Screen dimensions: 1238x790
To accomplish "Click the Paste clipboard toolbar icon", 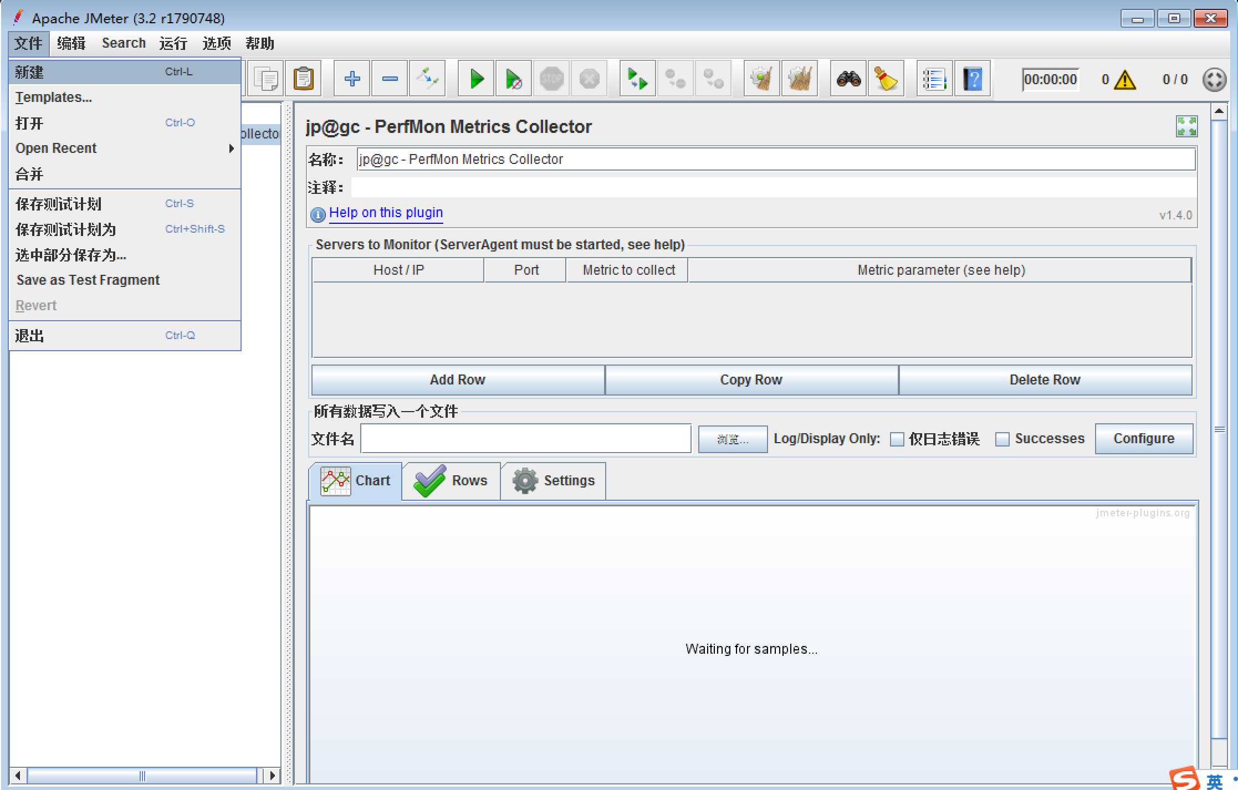I will tap(304, 79).
